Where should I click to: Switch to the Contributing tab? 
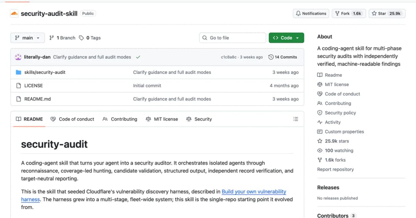coord(120,119)
